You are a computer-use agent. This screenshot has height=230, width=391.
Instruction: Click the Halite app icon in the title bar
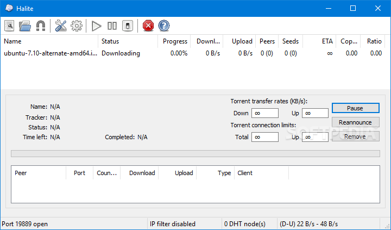coord(9,8)
